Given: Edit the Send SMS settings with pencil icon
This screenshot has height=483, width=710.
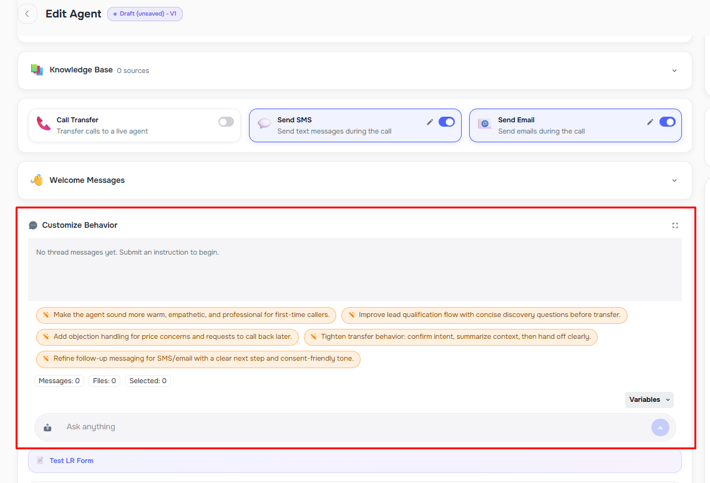Looking at the screenshot, I should [429, 122].
